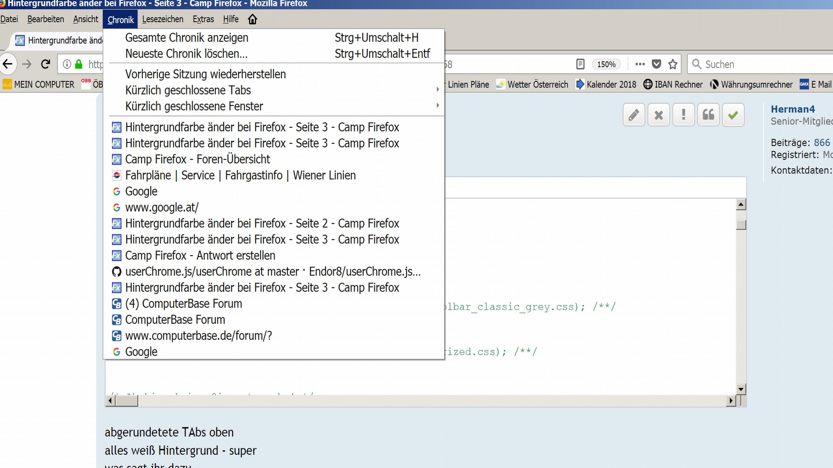Select Gesamte Chronik anzeigen menu entry
833x468 pixels.
pyautogui.click(x=187, y=38)
